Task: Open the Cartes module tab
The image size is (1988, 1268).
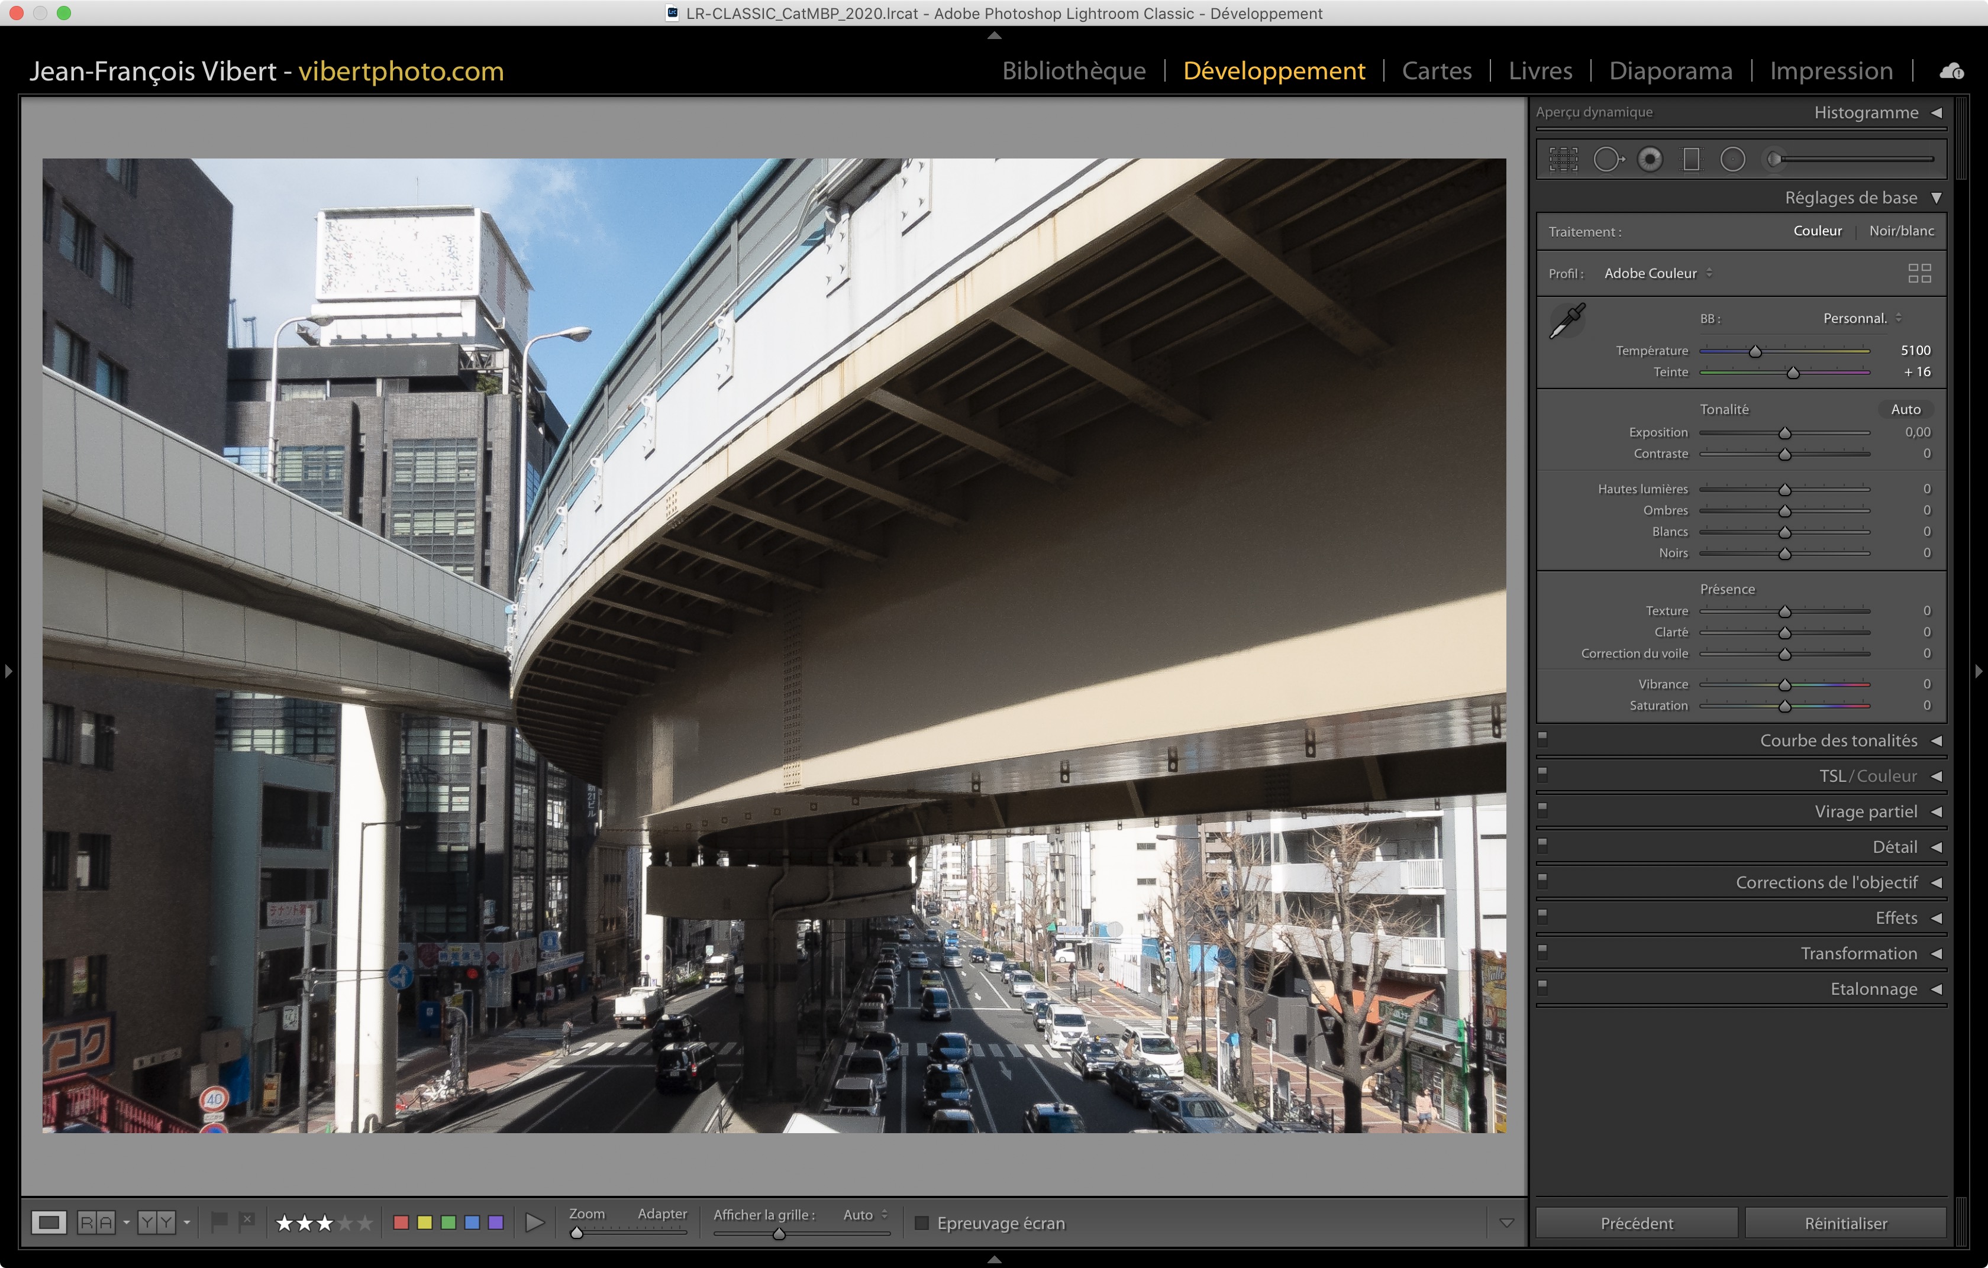Action: (1437, 71)
